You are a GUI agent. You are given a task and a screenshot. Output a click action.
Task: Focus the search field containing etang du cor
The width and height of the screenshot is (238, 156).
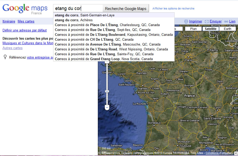[78, 8]
